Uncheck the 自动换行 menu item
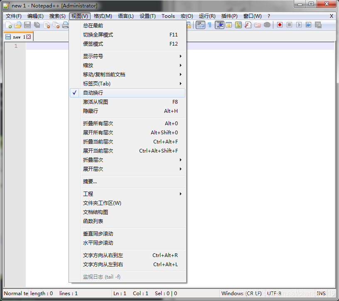The image size is (339, 301). pyautogui.click(x=128, y=93)
